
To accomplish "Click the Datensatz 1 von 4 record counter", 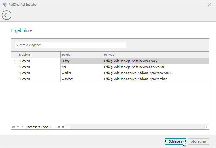I will pos(38,127).
